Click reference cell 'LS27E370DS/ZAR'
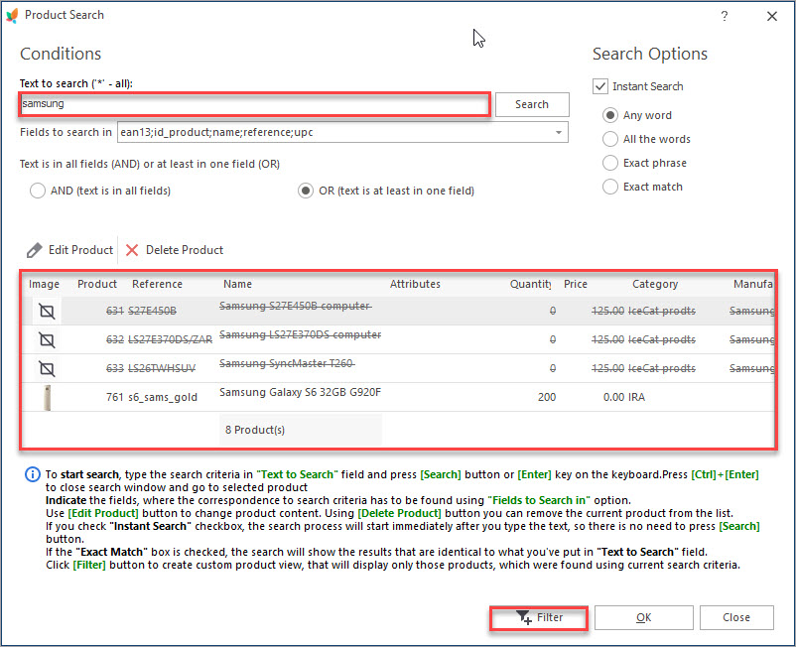Viewport: 796px width, 647px height. [170, 340]
